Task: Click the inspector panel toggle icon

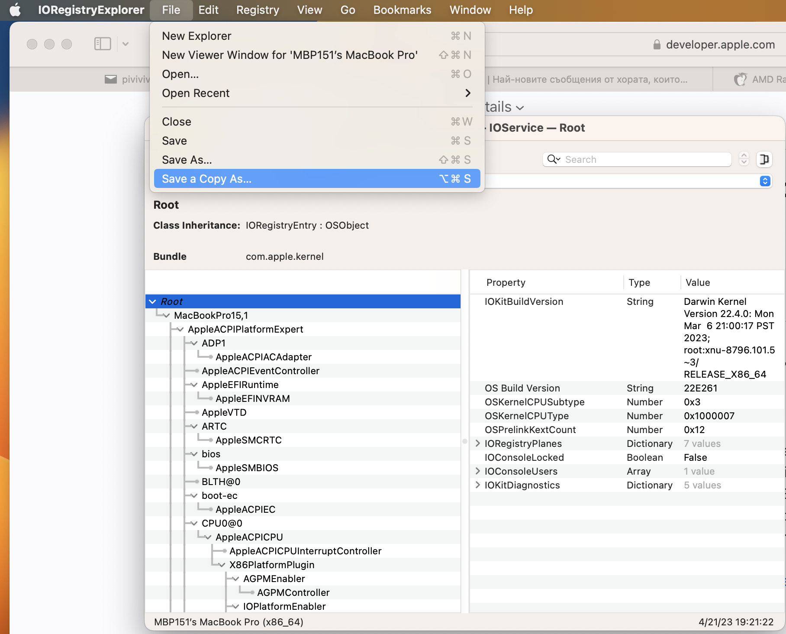Action: pyautogui.click(x=764, y=159)
